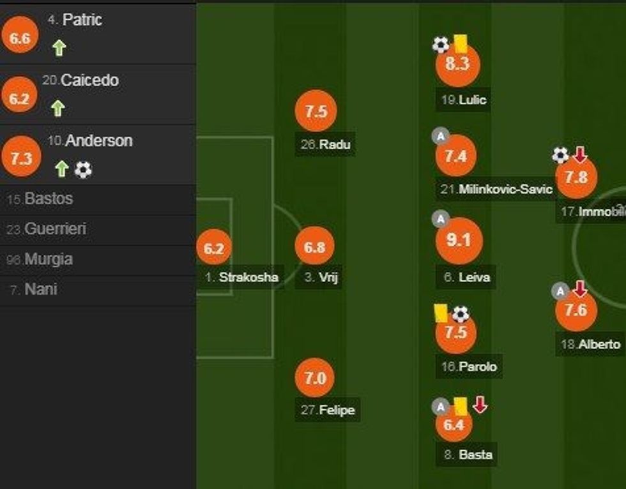
Task: Click the goal ball icon above Immobile
Action: (560, 155)
